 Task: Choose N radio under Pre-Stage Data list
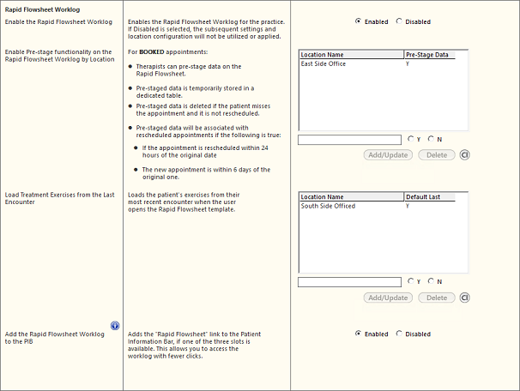pyautogui.click(x=431, y=139)
